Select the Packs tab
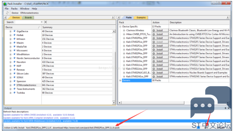The width and height of the screenshot is (235, 133). (x=129, y=18)
